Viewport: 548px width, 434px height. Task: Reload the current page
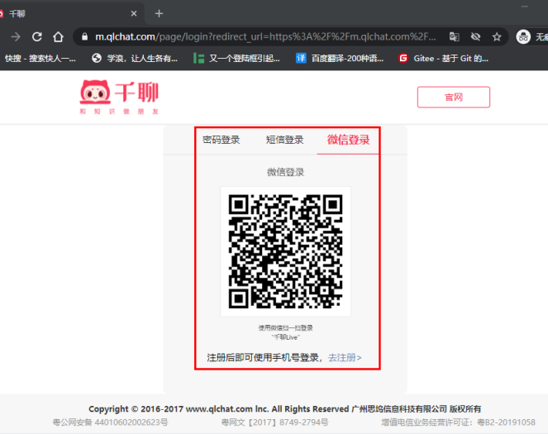click(37, 36)
